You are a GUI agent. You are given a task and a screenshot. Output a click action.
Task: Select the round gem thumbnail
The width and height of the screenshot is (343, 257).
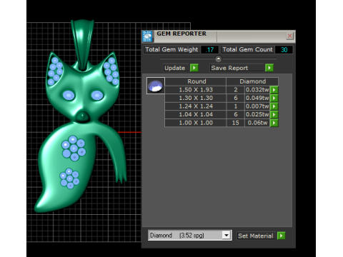(x=156, y=86)
